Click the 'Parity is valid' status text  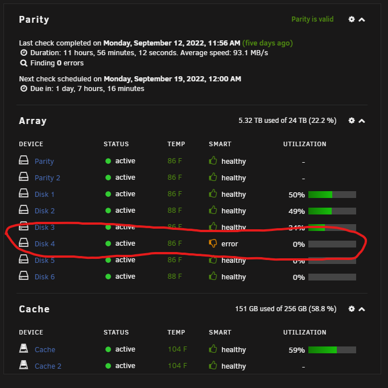click(312, 19)
